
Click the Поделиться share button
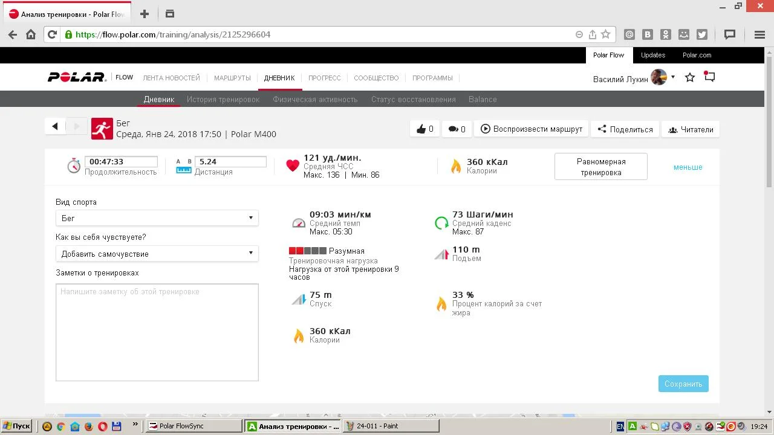[x=625, y=129]
